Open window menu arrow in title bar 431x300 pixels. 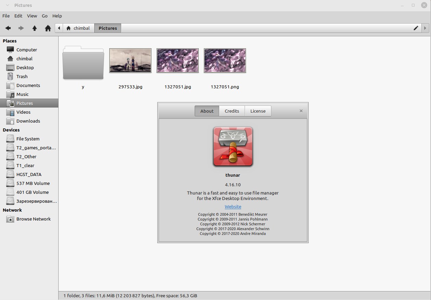(7, 5)
